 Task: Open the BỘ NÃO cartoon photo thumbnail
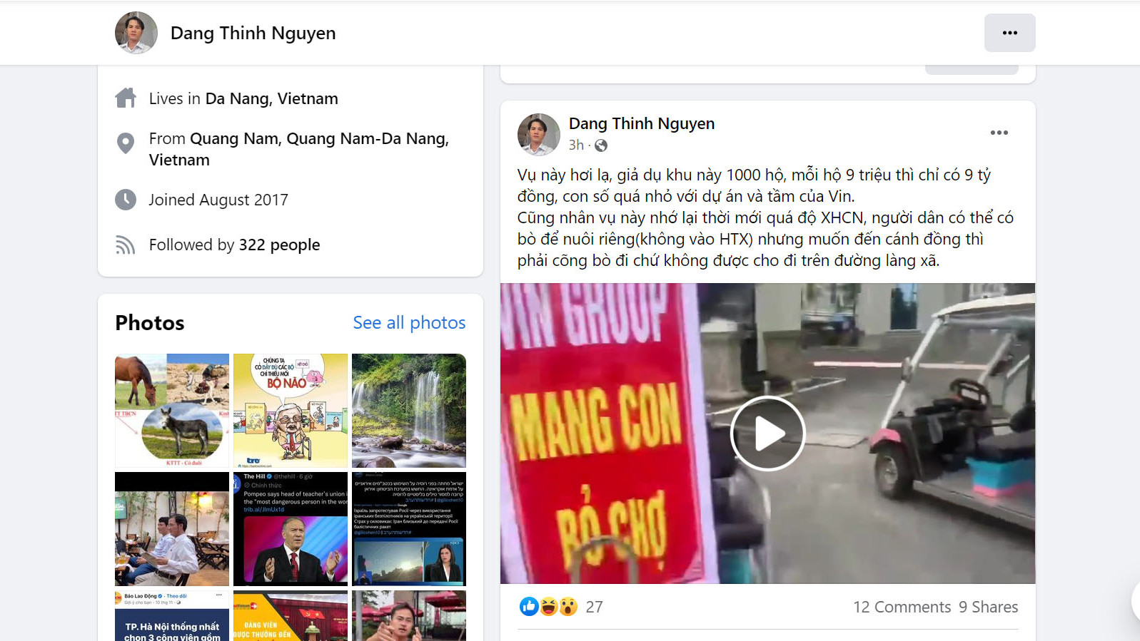click(x=291, y=411)
